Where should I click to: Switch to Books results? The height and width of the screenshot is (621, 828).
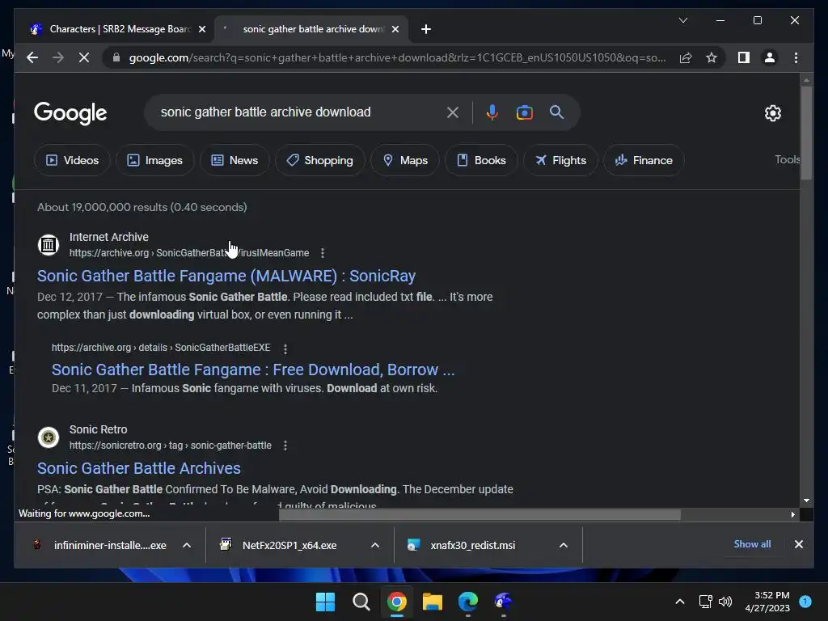coord(481,160)
